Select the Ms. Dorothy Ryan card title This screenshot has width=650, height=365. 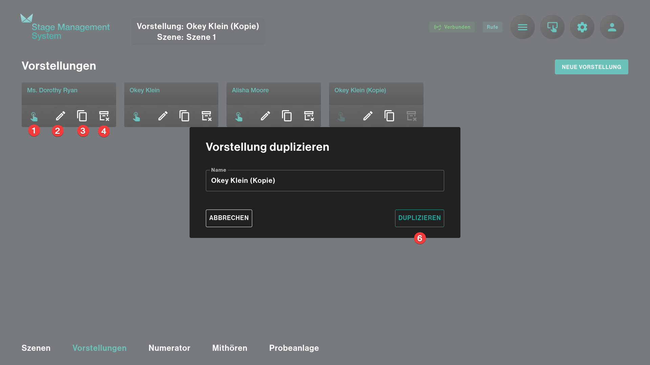pos(52,90)
